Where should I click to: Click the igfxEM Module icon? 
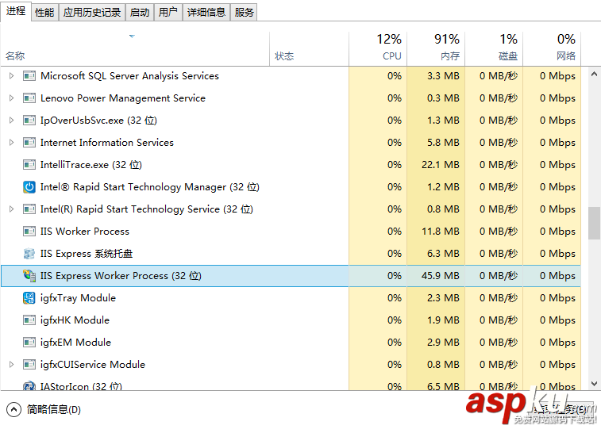pos(29,342)
